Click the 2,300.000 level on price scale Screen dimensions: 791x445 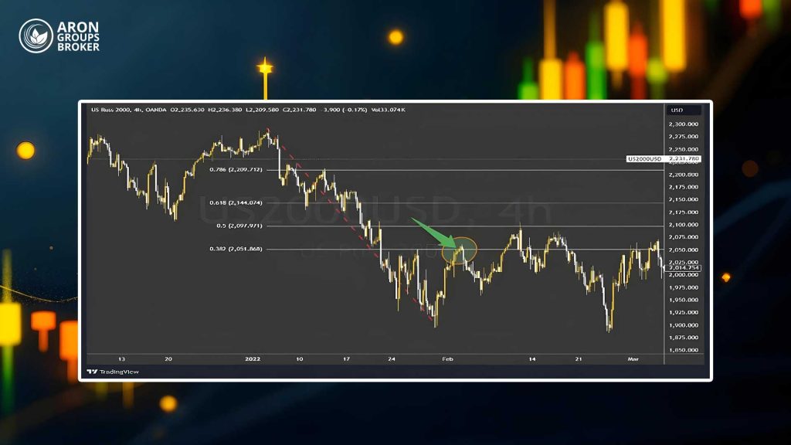point(684,124)
